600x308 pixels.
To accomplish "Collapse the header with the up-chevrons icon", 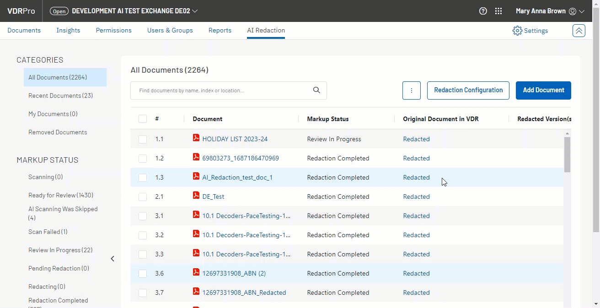I will tap(579, 31).
